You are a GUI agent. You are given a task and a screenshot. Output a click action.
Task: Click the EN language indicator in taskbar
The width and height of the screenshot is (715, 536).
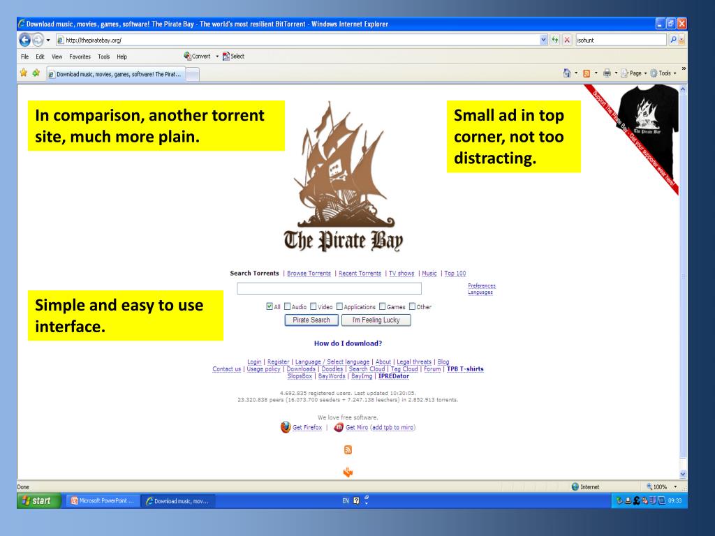346,500
